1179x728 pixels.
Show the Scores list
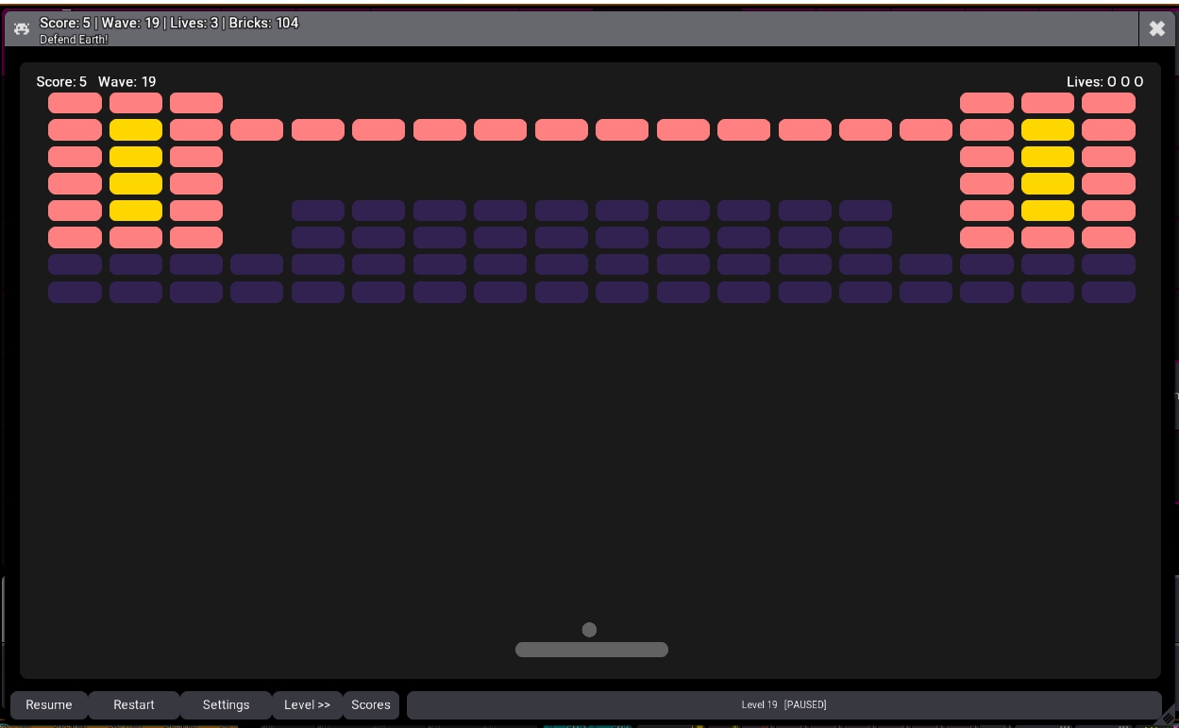click(371, 704)
